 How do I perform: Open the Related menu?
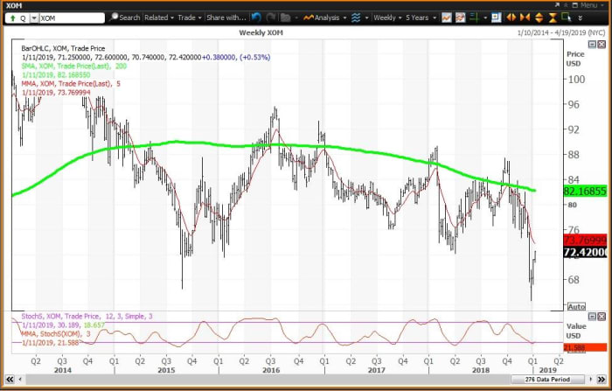pos(158,17)
